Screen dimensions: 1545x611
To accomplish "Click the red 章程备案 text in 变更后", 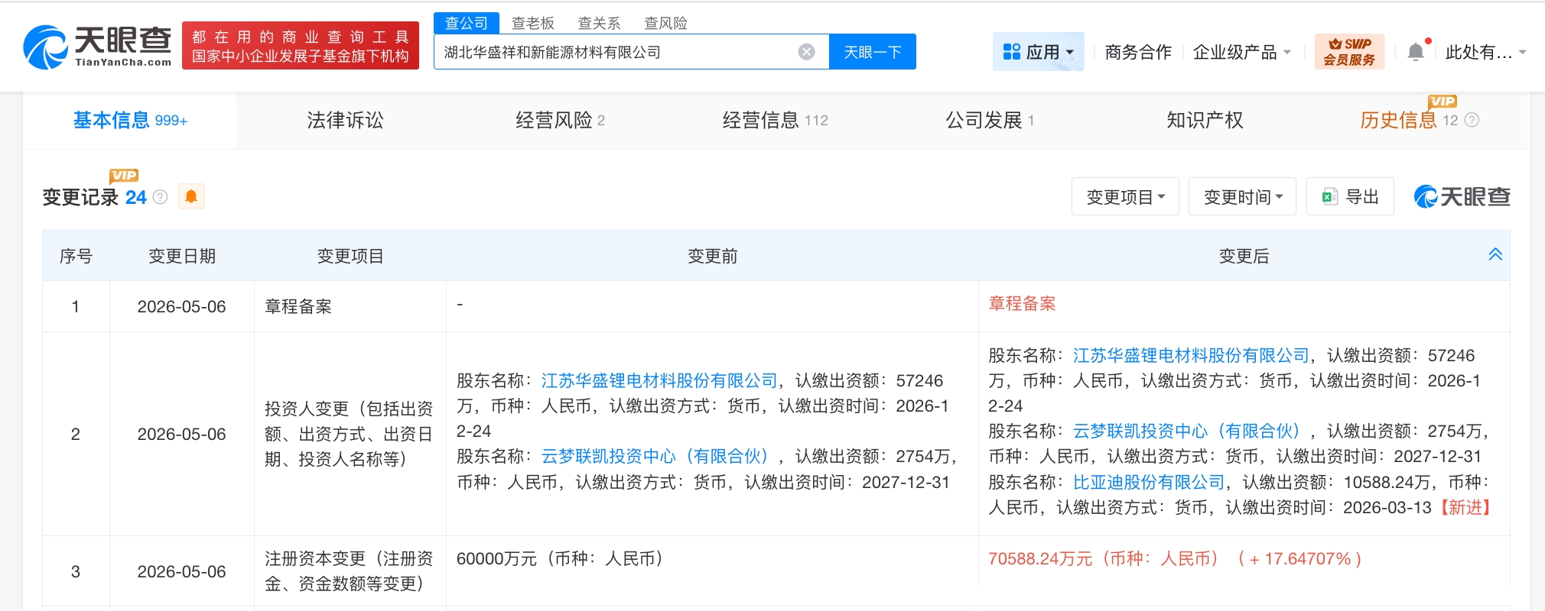I will pos(1022,303).
